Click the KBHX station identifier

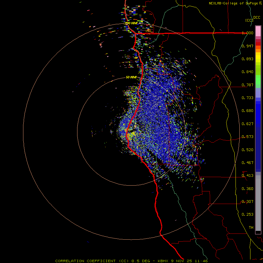[164, 261]
